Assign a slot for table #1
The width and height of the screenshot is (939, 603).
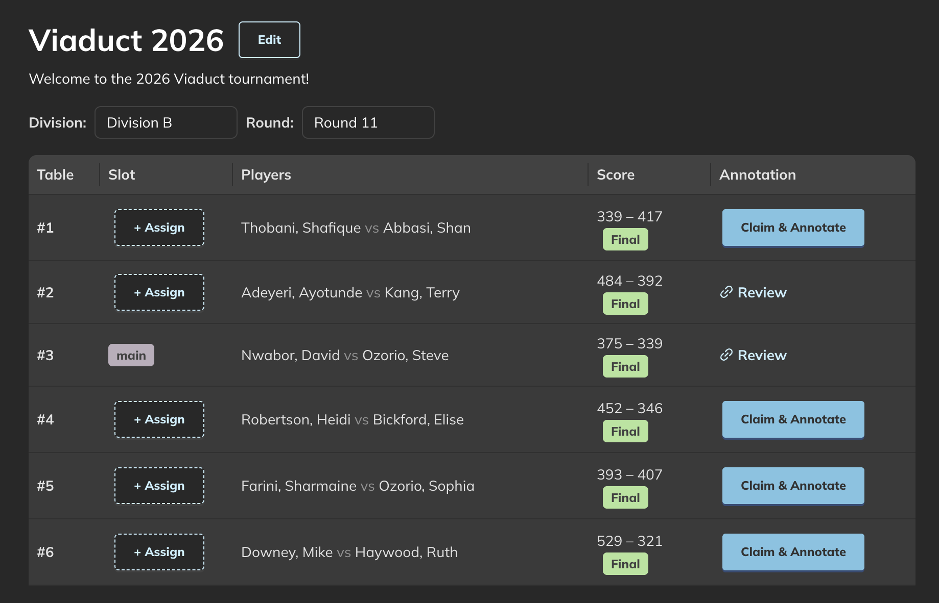coord(159,228)
